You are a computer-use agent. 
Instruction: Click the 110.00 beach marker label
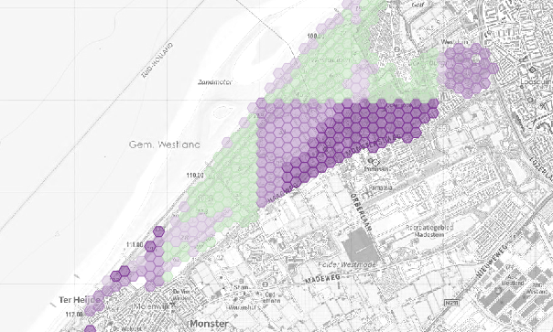(x=195, y=175)
